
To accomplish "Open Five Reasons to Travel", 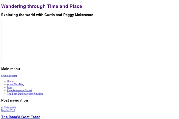I will pyautogui.click(x=19, y=90).
